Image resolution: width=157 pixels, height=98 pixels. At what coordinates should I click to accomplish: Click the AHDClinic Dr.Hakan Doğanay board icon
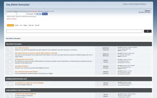pyautogui.click(x=9, y=95)
